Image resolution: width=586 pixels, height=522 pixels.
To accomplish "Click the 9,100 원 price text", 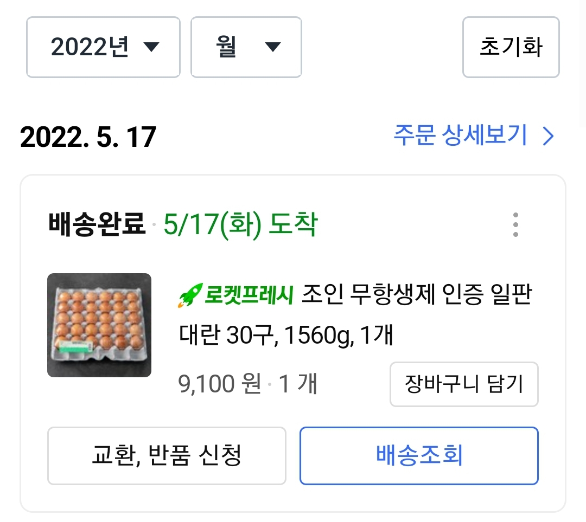I will pos(220,384).
